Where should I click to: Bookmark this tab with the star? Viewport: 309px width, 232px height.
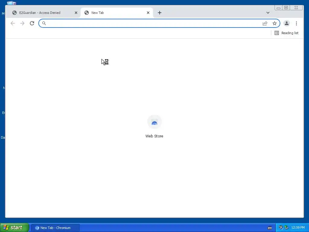click(x=275, y=23)
